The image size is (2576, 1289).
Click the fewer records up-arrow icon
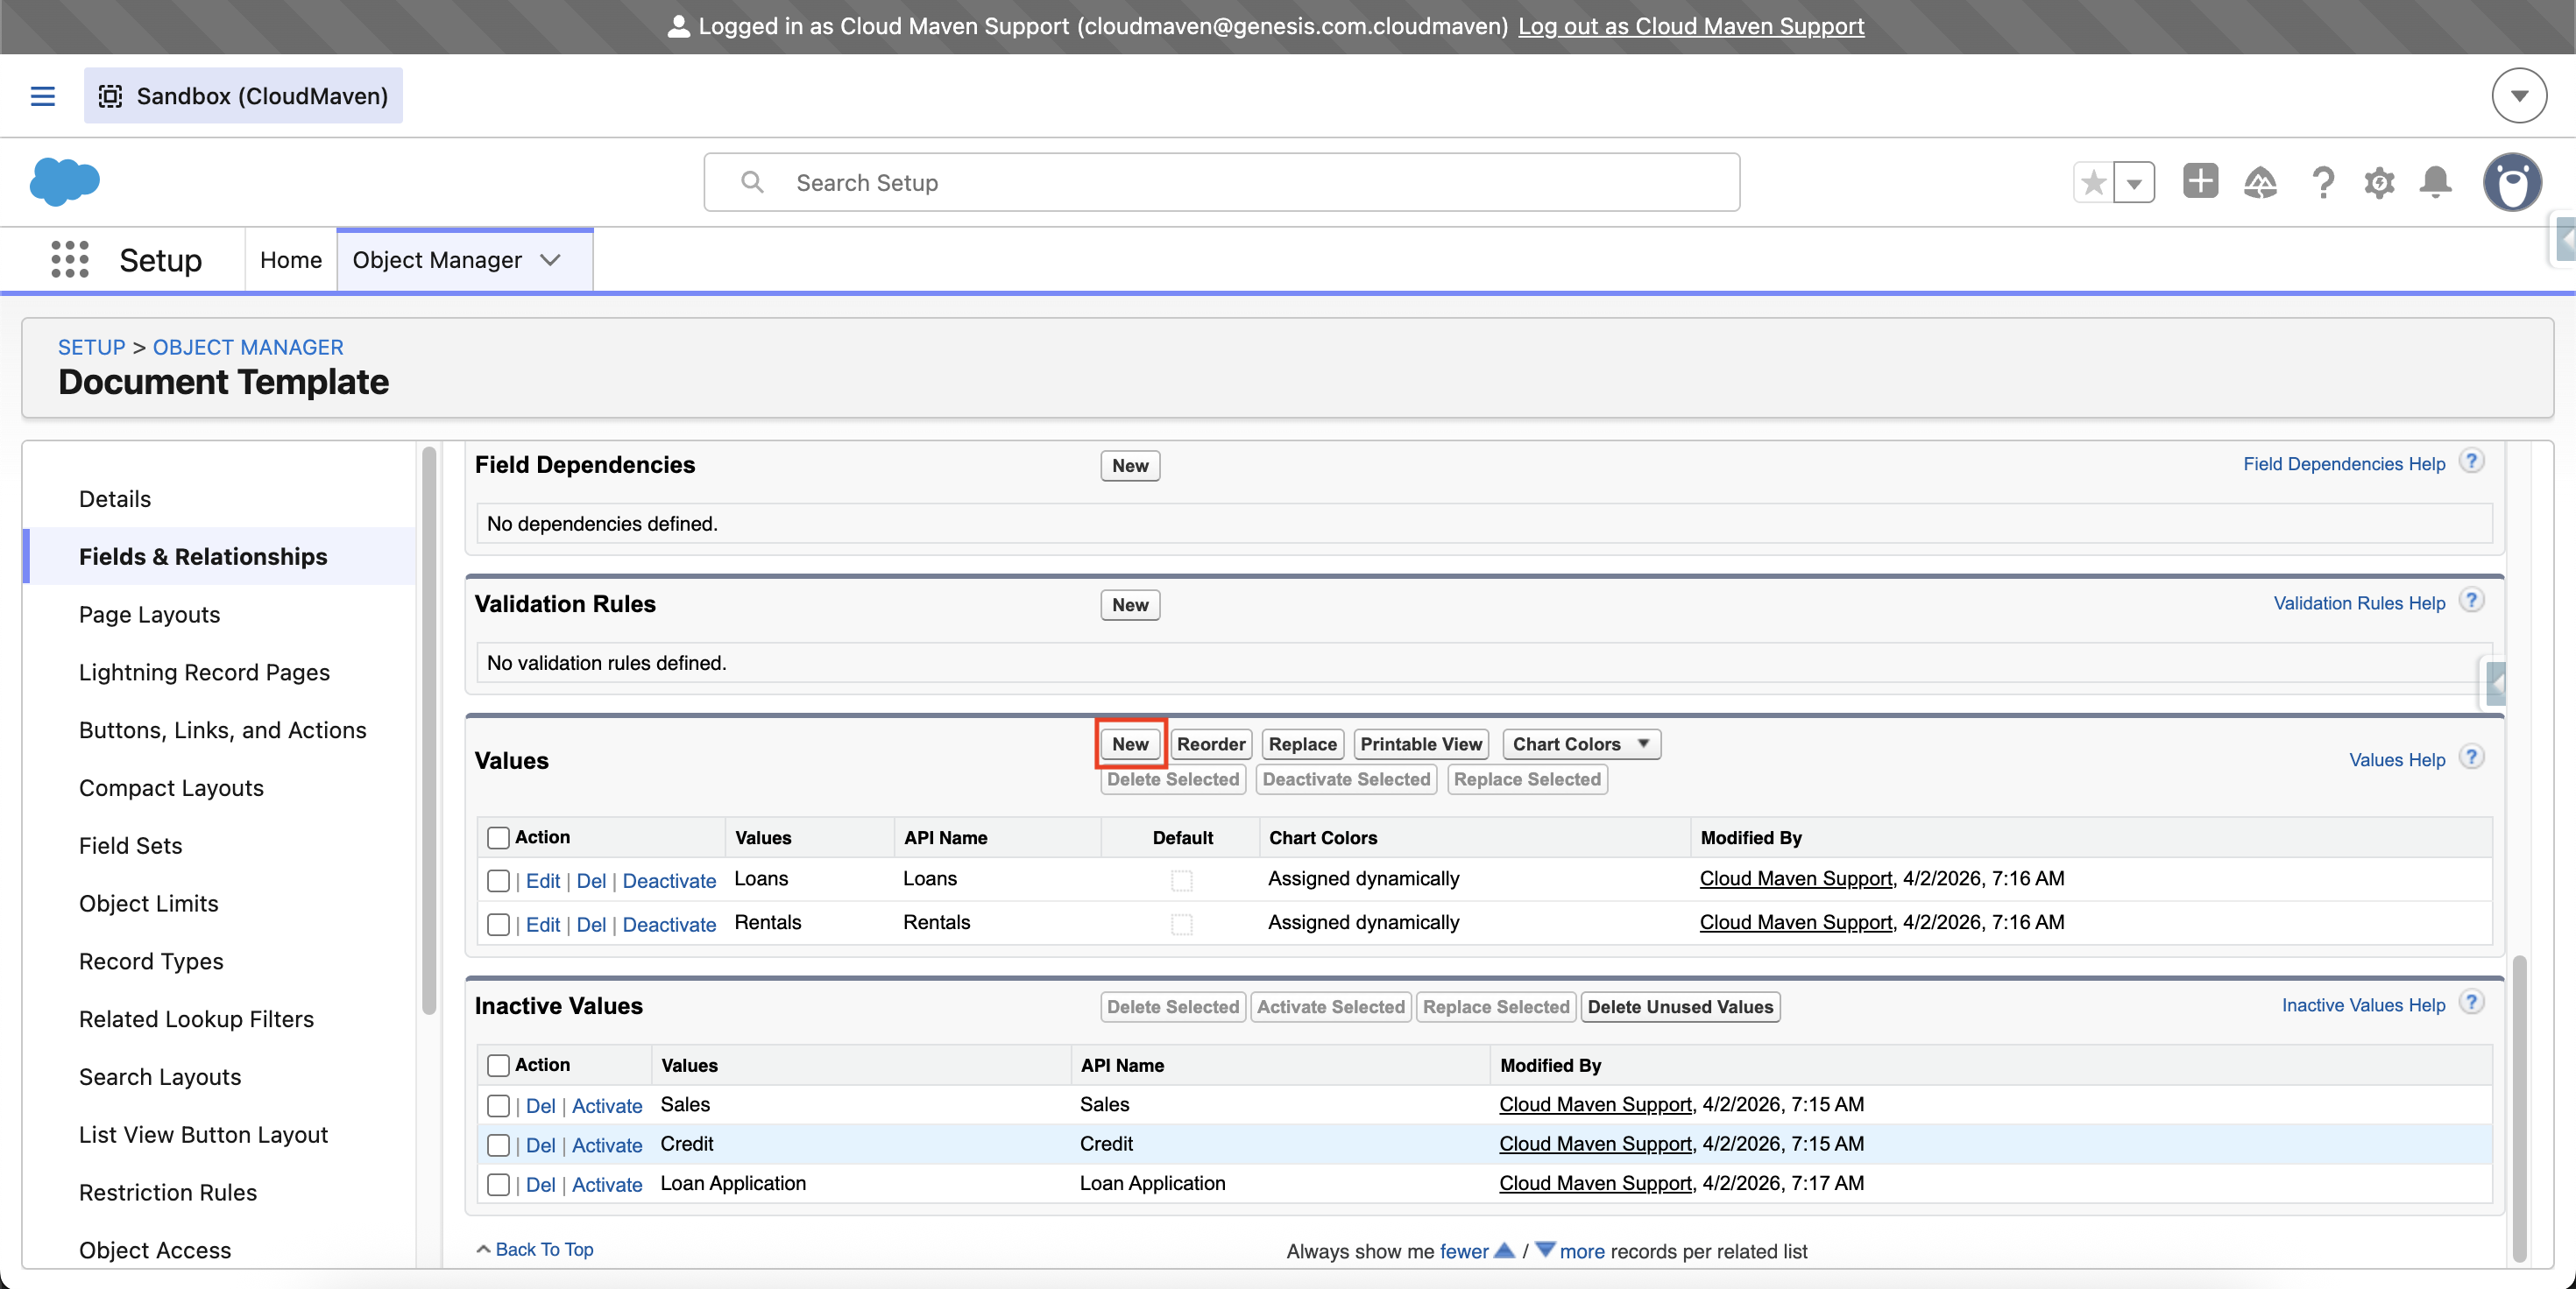tap(1504, 1249)
